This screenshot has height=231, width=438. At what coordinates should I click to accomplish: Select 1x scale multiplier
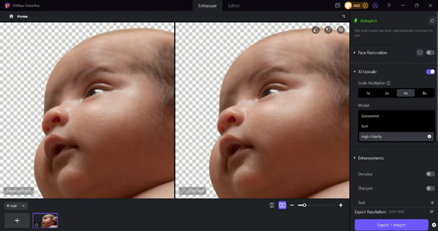click(x=368, y=93)
